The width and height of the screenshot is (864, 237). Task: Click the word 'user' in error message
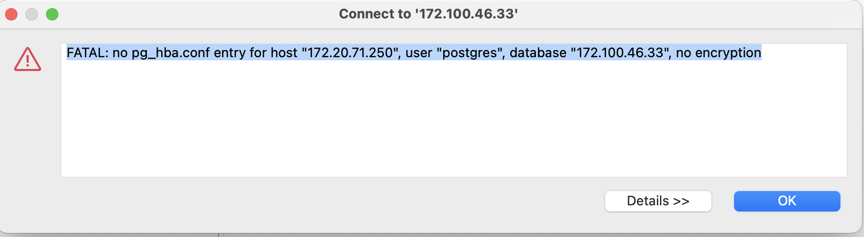coord(419,53)
